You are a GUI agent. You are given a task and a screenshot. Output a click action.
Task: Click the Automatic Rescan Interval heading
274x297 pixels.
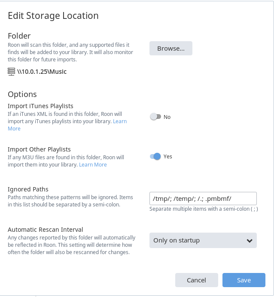(x=45, y=230)
